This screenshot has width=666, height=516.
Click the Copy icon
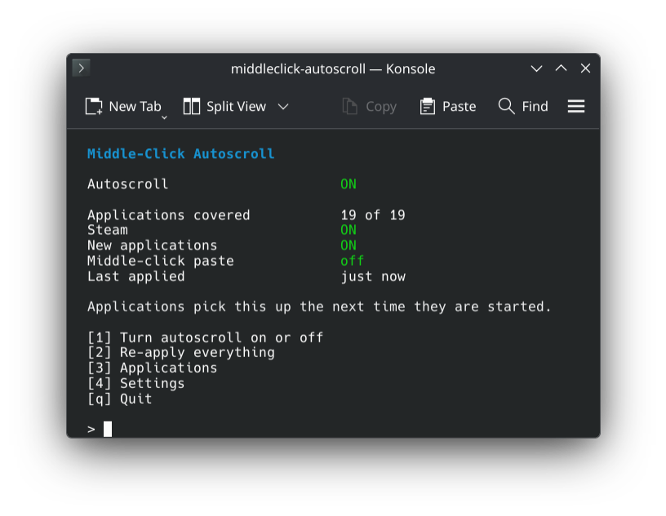click(349, 106)
